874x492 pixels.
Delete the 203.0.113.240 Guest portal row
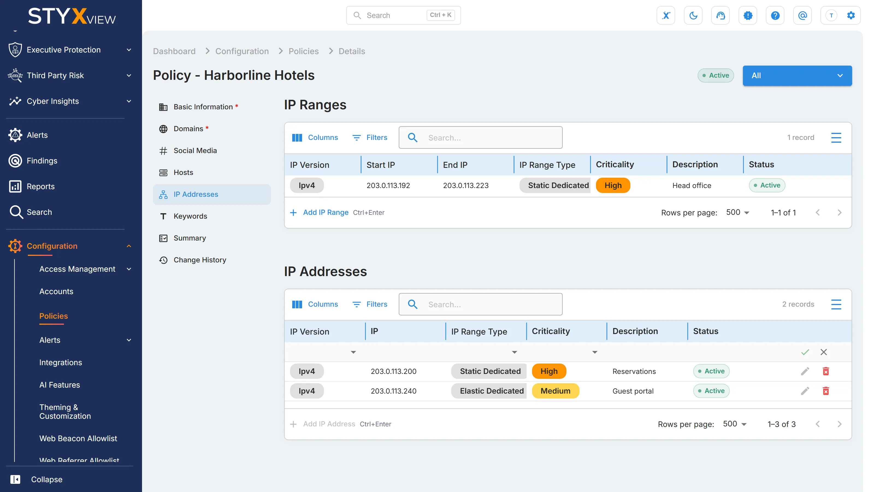point(826,391)
